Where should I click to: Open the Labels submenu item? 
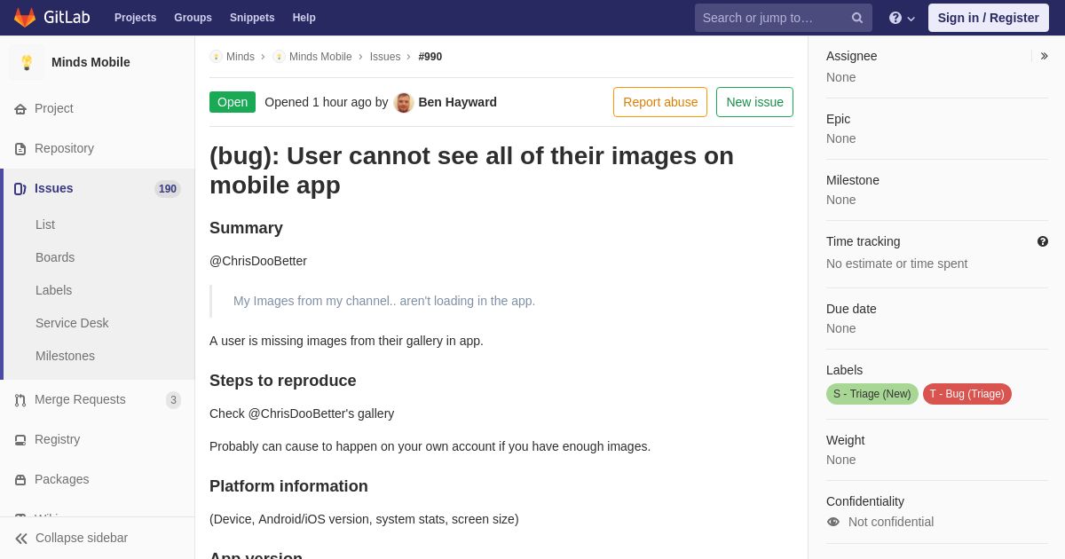54,290
